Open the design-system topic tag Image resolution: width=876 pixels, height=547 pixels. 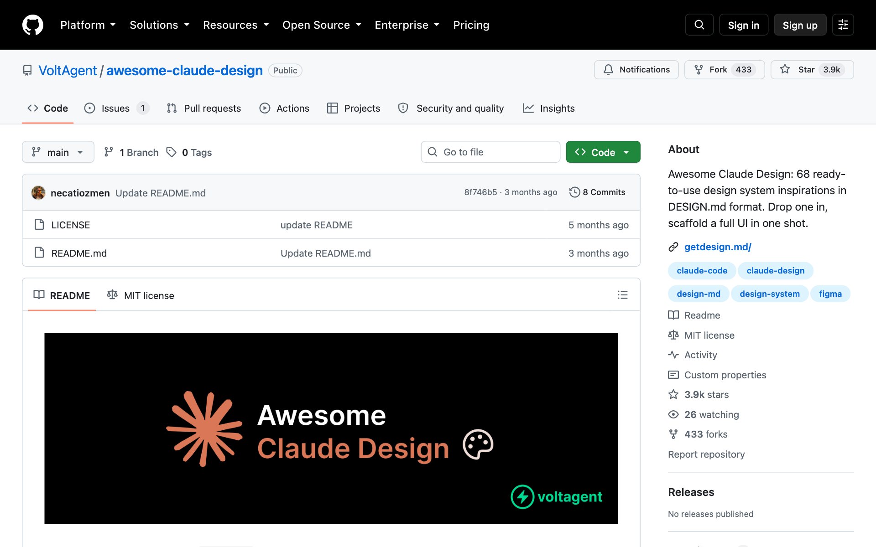pos(769,294)
